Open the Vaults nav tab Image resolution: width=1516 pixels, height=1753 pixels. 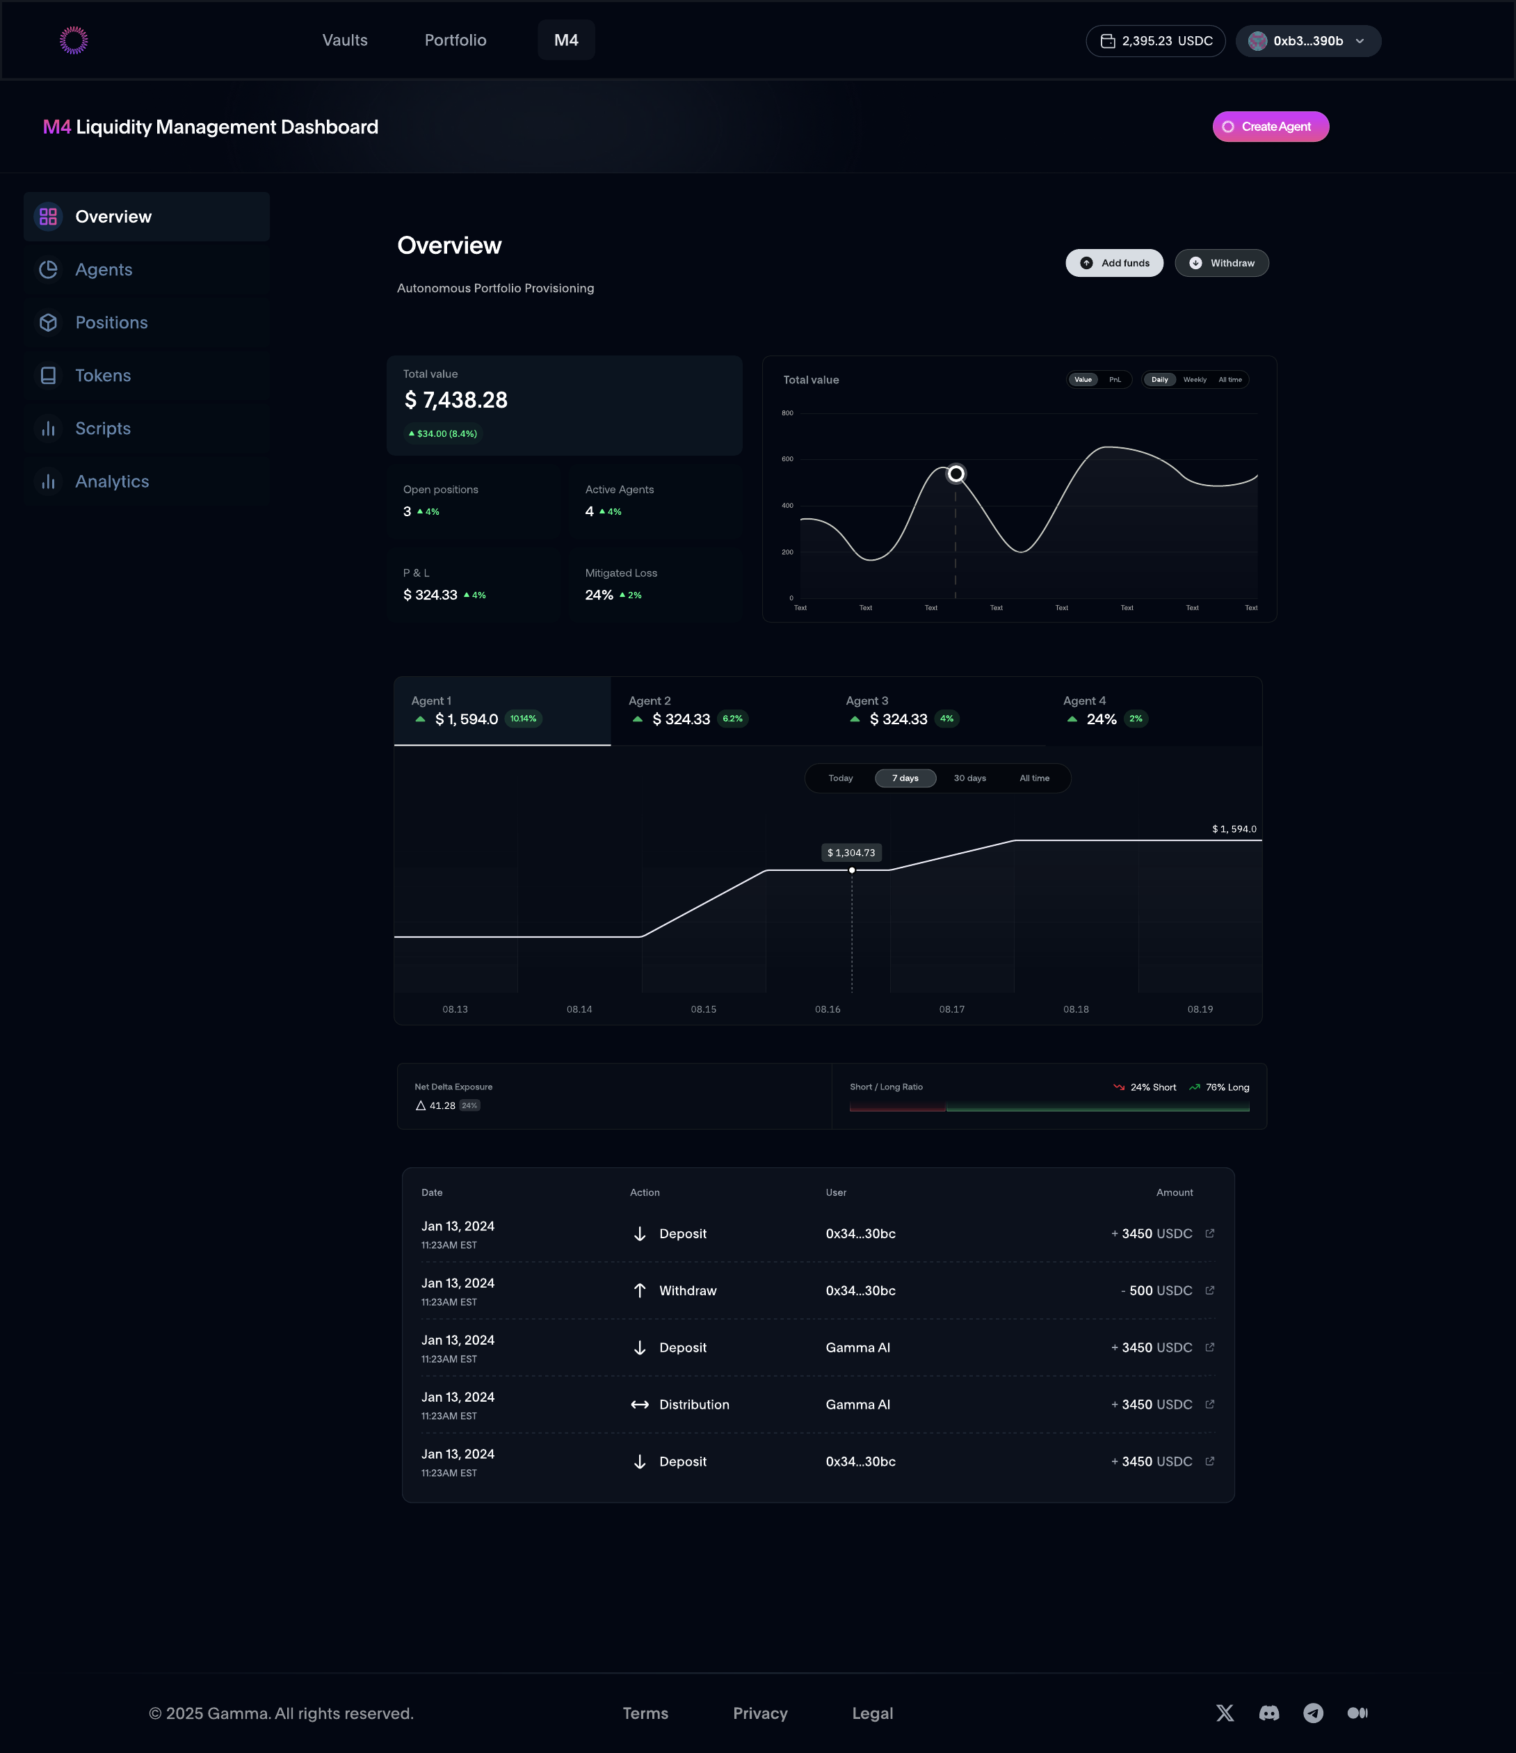pos(345,40)
